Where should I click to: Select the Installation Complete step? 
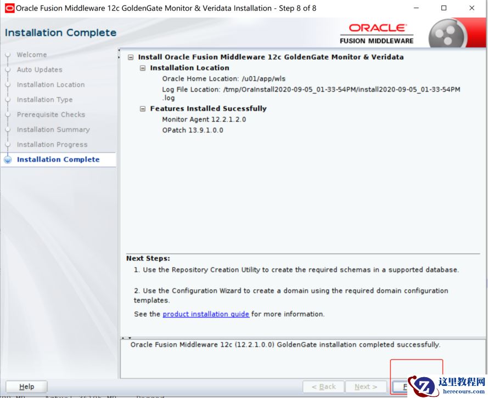58,160
